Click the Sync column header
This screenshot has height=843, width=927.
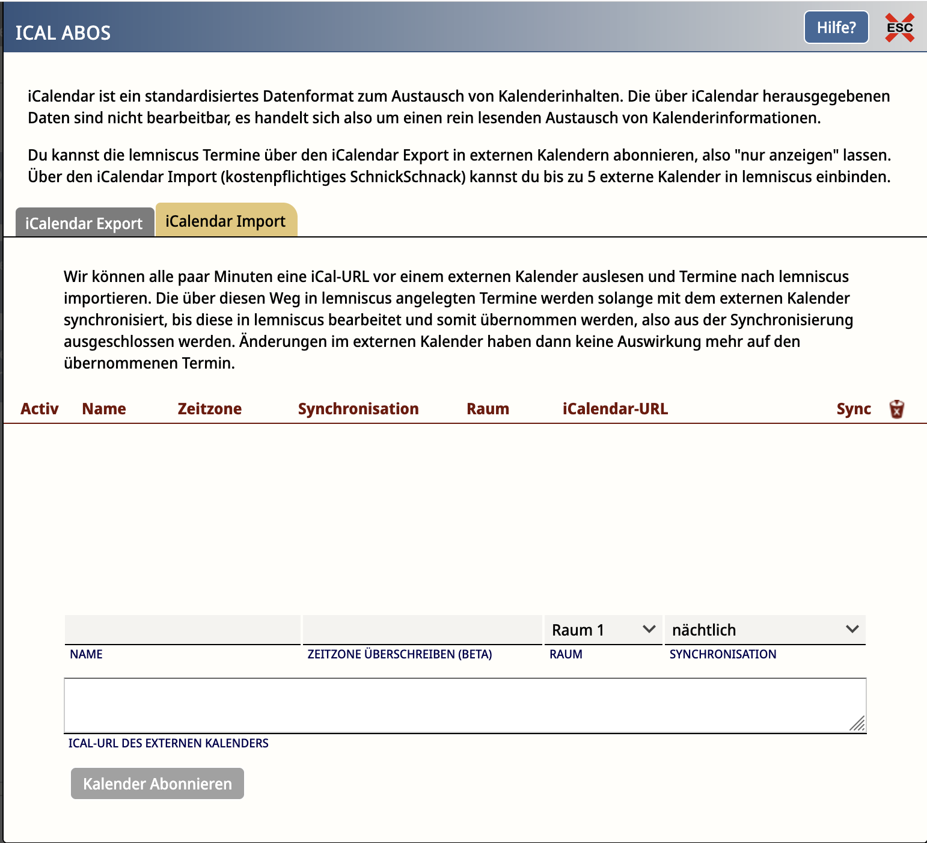pyautogui.click(x=854, y=409)
